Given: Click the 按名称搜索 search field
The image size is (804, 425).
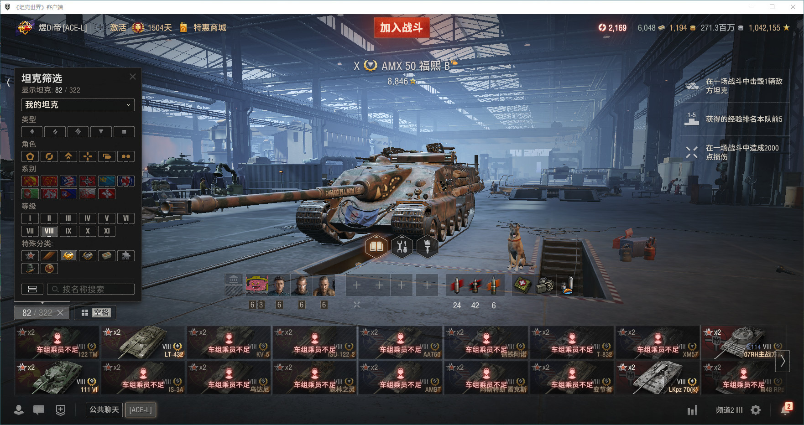Looking at the screenshot, I should point(91,289).
